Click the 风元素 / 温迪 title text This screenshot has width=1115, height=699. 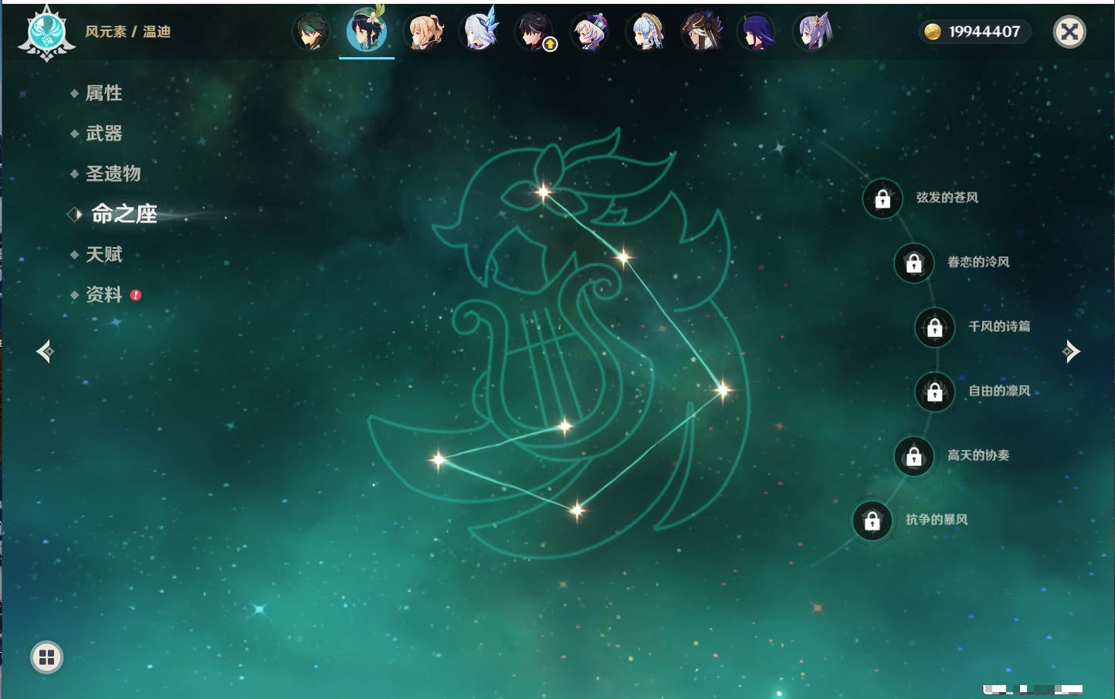coord(128,32)
